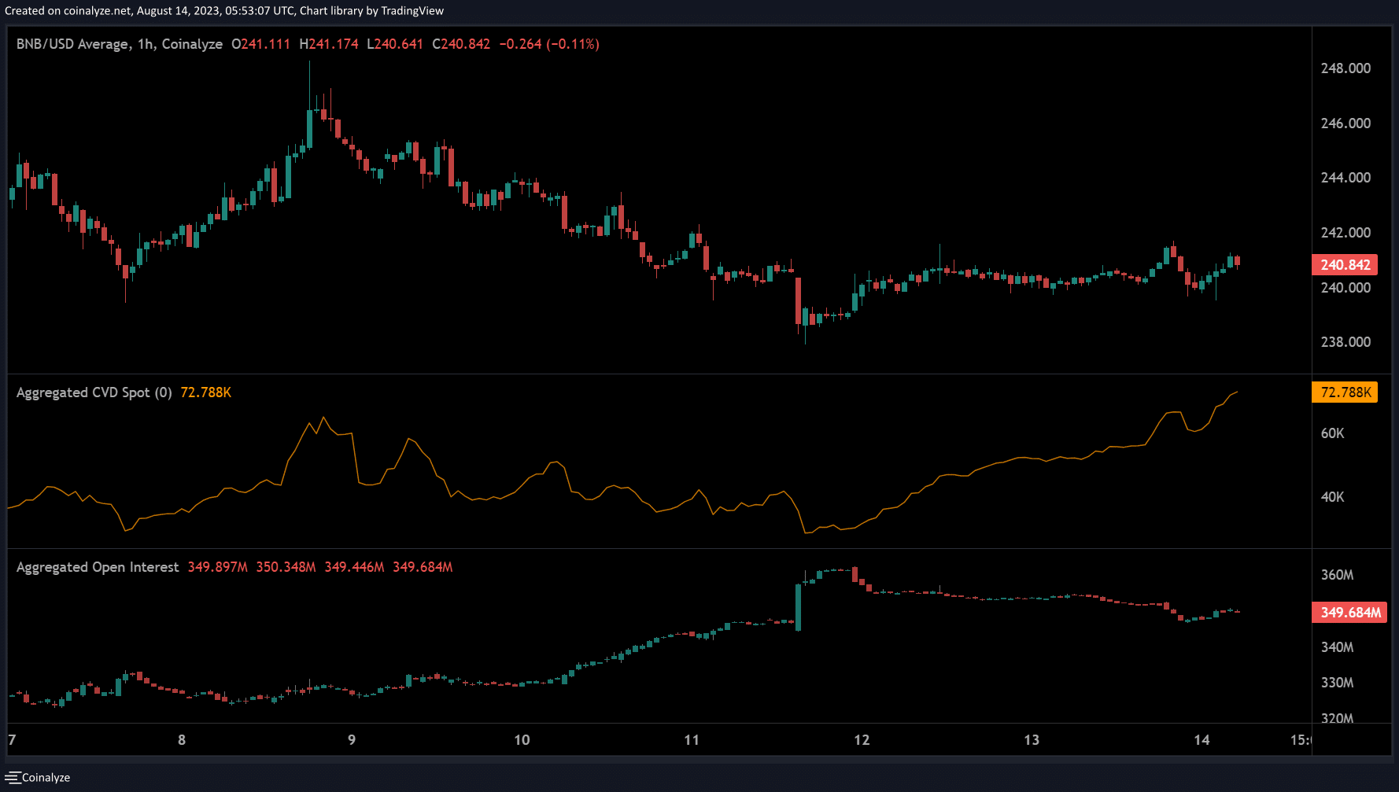Click the 320M open interest axis label
Image resolution: width=1399 pixels, height=792 pixels.
(x=1336, y=718)
